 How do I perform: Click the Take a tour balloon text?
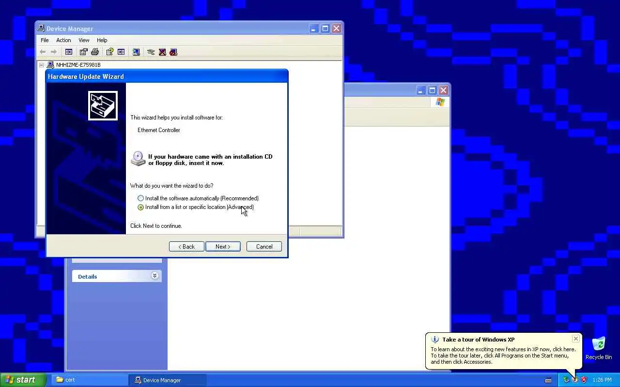pos(478,340)
